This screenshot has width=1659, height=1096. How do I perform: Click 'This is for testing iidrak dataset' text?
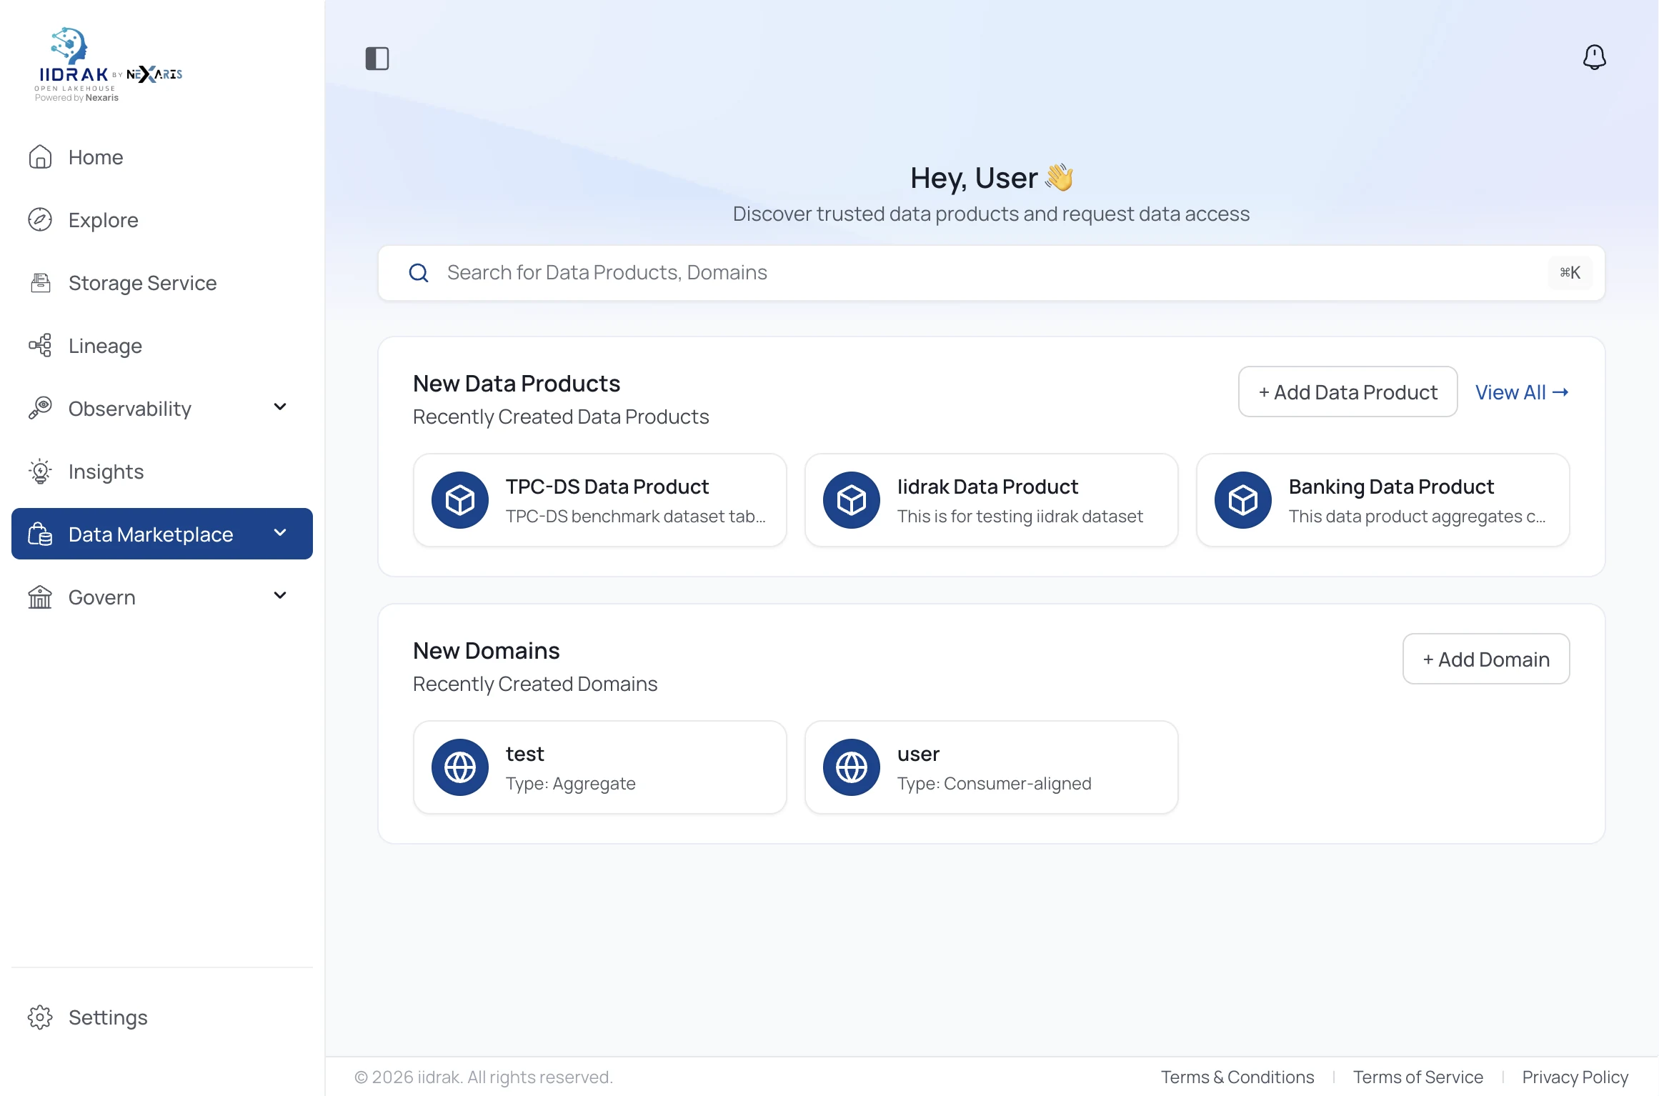[x=1020, y=517]
